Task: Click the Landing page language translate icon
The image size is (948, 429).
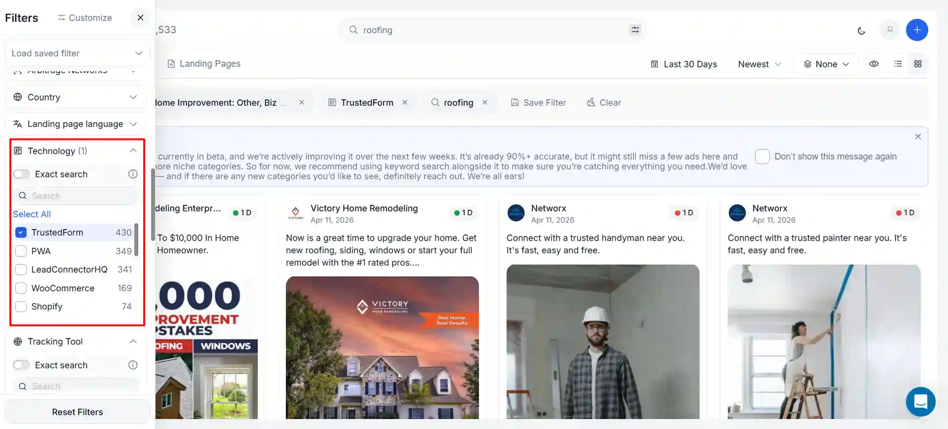Action: (x=18, y=124)
